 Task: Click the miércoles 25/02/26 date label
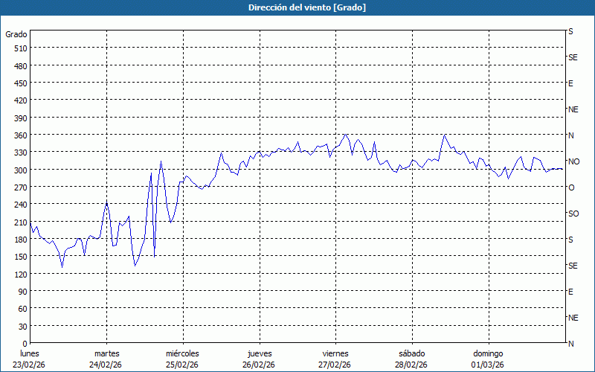182,359
